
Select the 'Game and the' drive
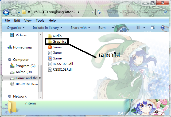point(27,78)
